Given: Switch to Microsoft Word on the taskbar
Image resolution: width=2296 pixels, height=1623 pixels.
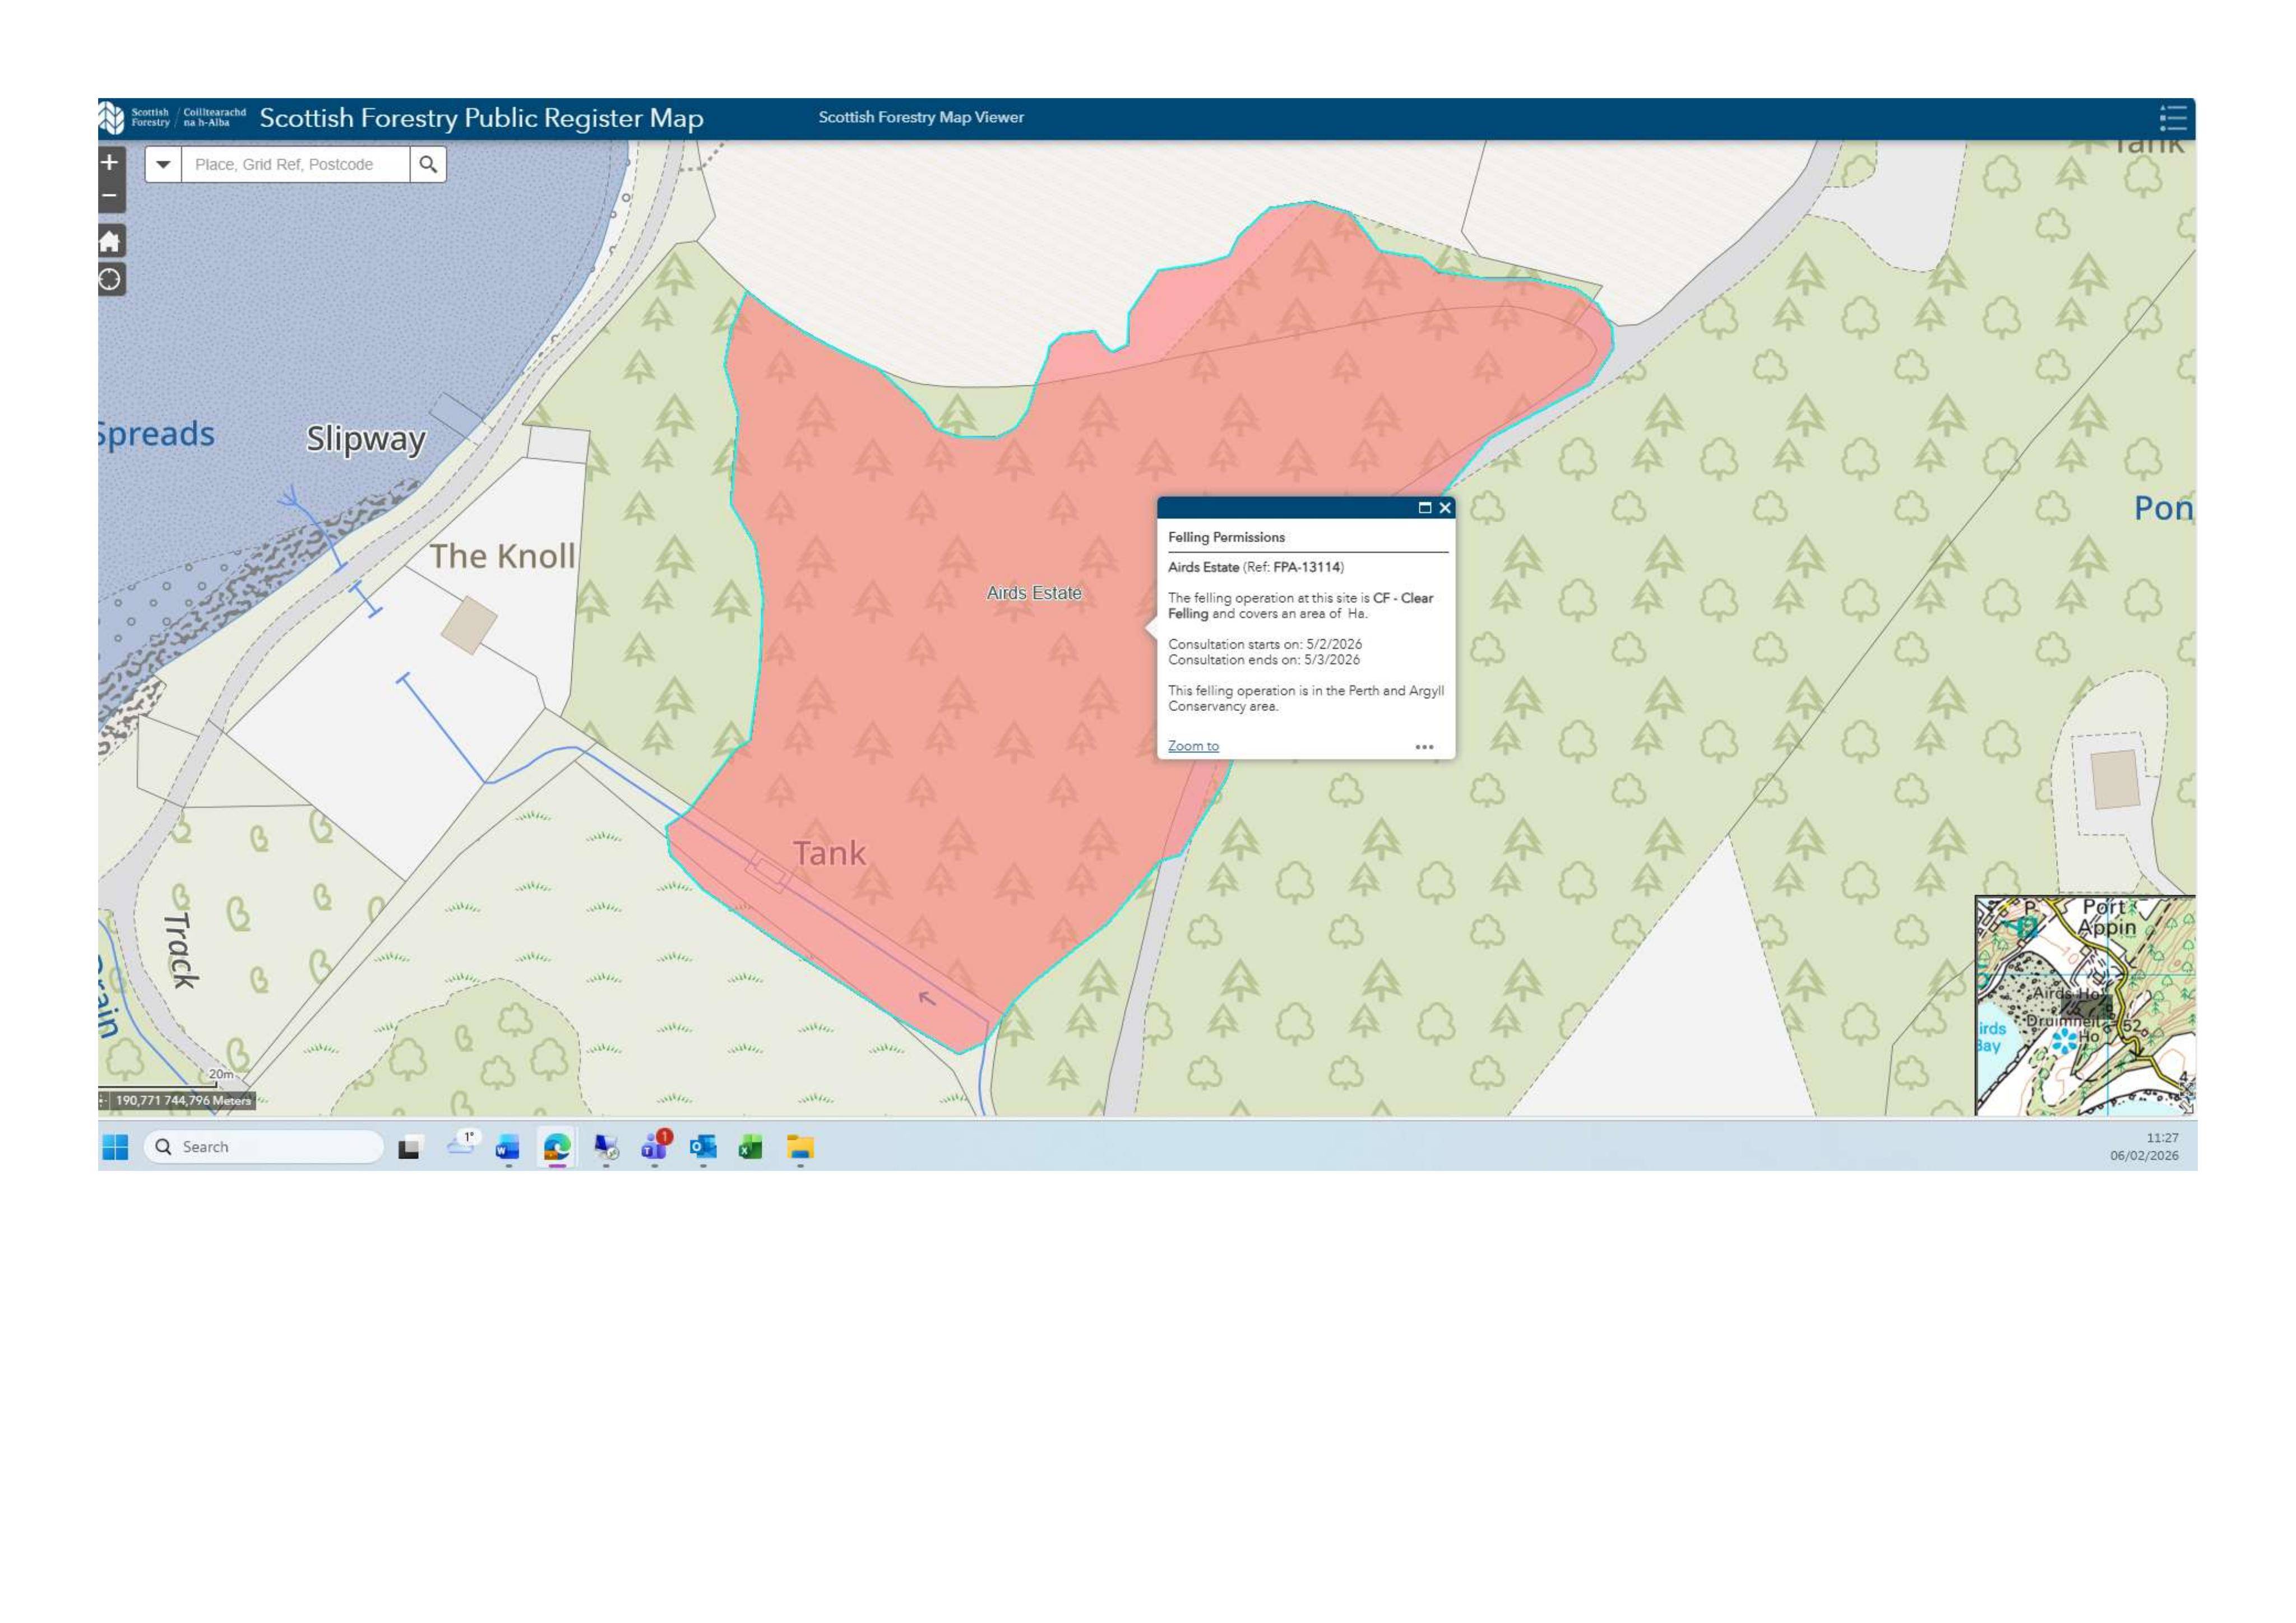Looking at the screenshot, I should (x=508, y=1147).
